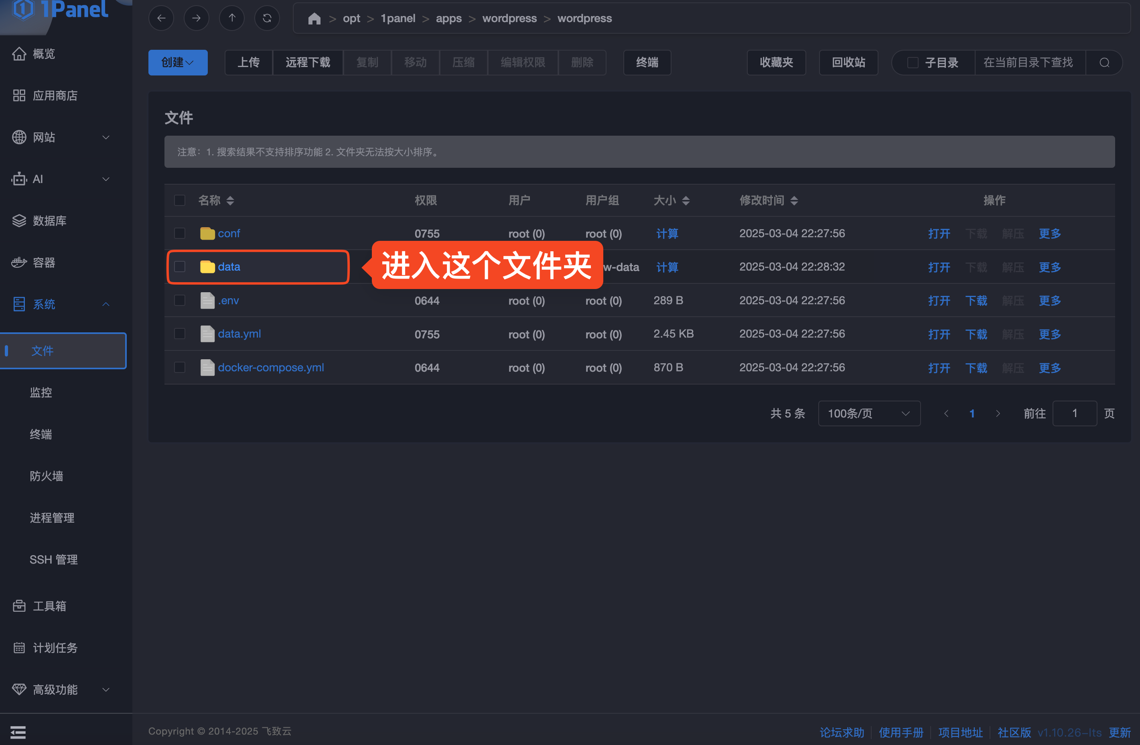Click the back navigation arrow icon
The image size is (1140, 745).
click(161, 18)
